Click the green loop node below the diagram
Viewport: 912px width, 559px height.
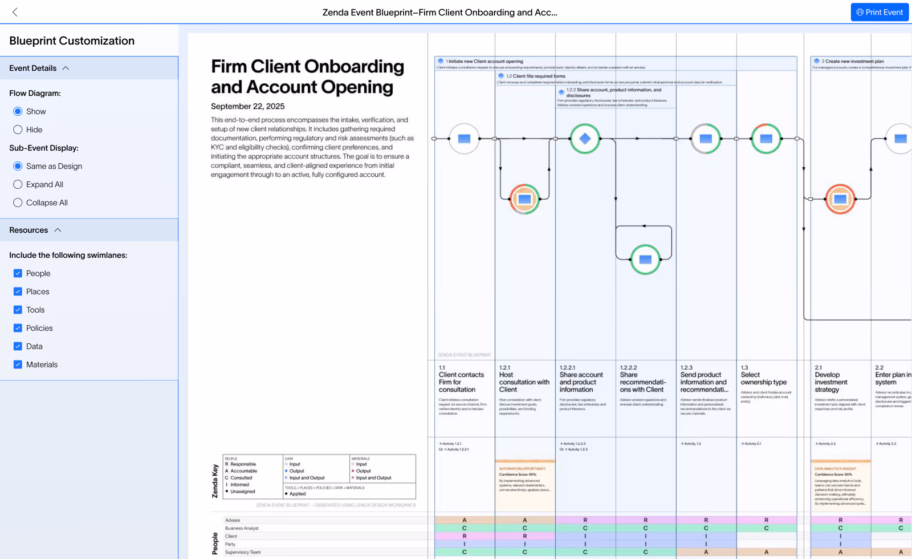click(x=645, y=260)
